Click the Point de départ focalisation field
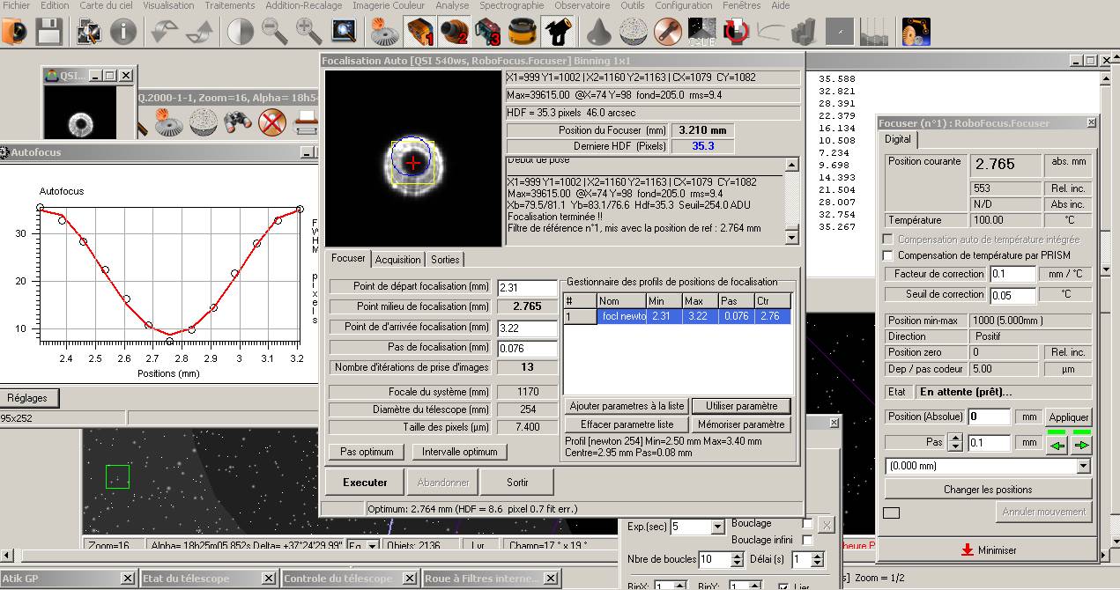 [526, 287]
